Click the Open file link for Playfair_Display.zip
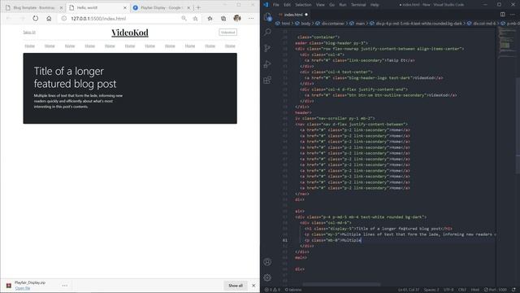The width and height of the screenshot is (520, 293). pyautogui.click(x=23, y=288)
